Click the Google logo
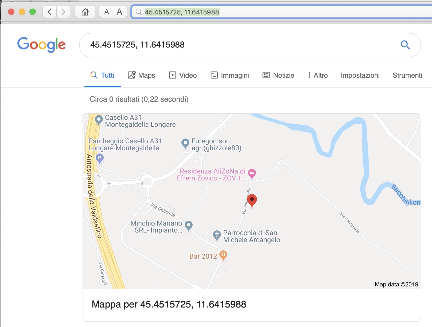This screenshot has height=327, width=432. pyautogui.click(x=41, y=44)
